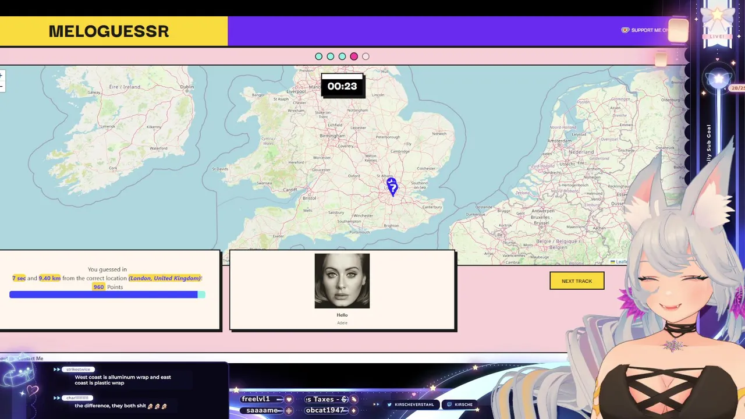Zoom in the map with plus button
Screen dimensions: 745x419
[1, 76]
